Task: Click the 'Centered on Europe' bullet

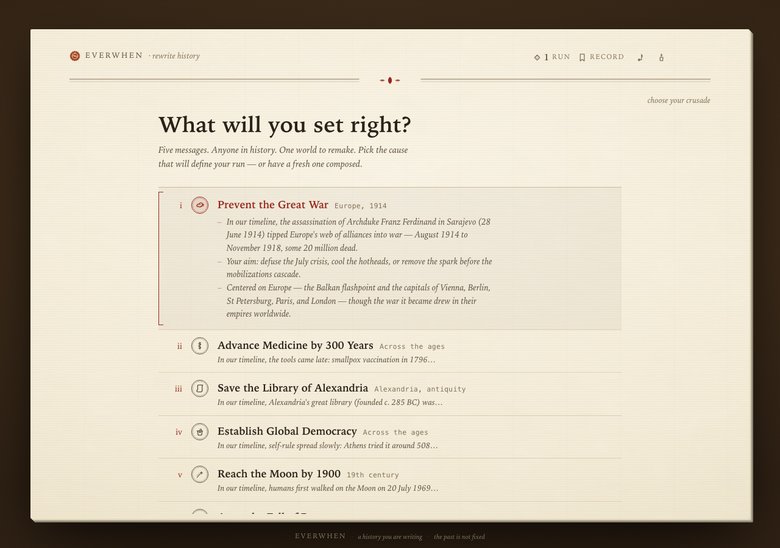Action: pyautogui.click(x=358, y=301)
